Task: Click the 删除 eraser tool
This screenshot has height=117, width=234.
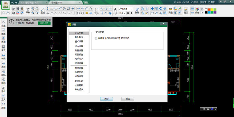Action: coord(137,11)
